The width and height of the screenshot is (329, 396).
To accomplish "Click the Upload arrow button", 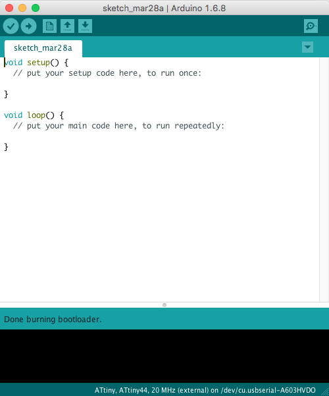I will tap(28, 26).
